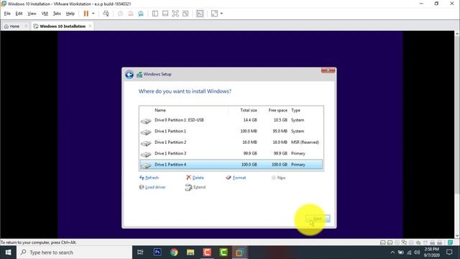Open File Explorer from the taskbar
The width and height of the screenshot is (460, 259).
coord(190,253)
